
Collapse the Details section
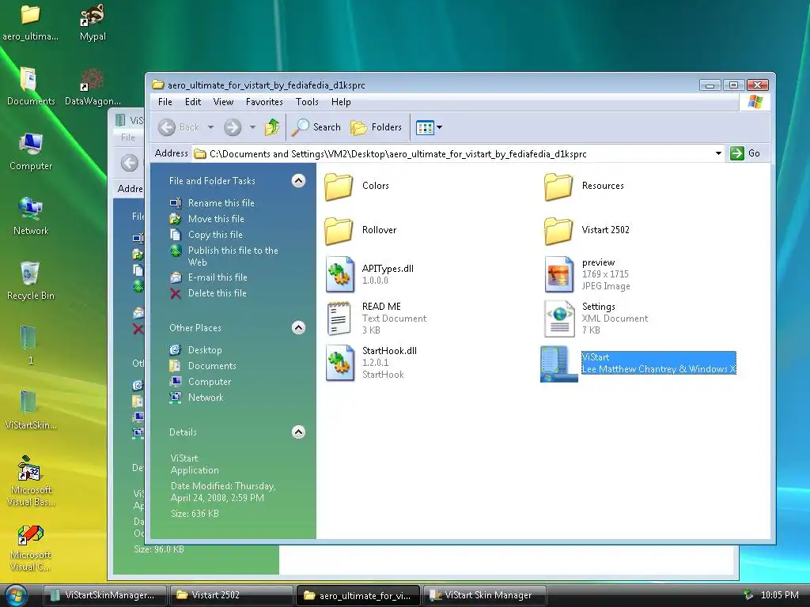[298, 432]
